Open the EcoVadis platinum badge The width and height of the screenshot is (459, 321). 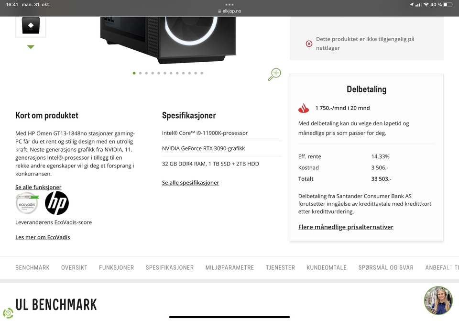27,203
